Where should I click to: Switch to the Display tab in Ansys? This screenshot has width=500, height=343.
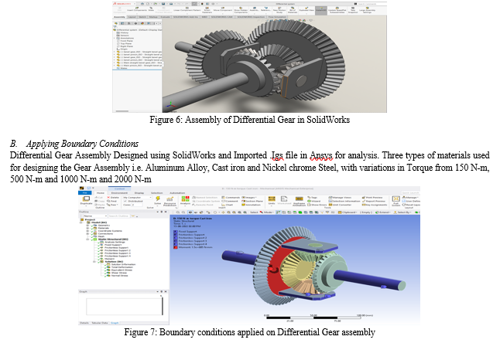[x=139, y=193]
